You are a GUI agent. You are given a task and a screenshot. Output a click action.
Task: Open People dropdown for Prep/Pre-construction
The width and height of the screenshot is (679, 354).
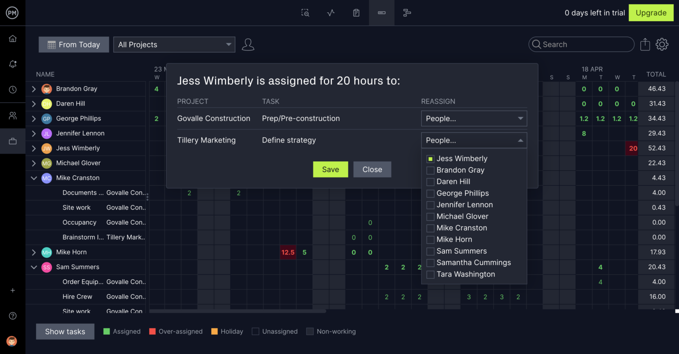click(474, 118)
